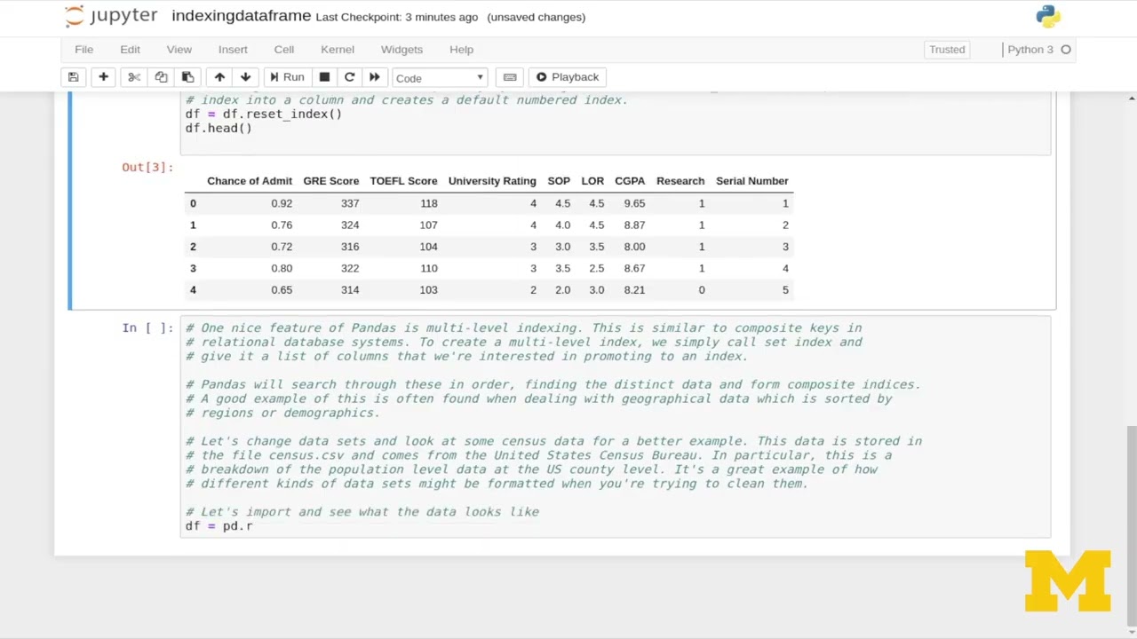The image size is (1137, 639).
Task: Click the kernel idle status circle
Action: click(1066, 50)
